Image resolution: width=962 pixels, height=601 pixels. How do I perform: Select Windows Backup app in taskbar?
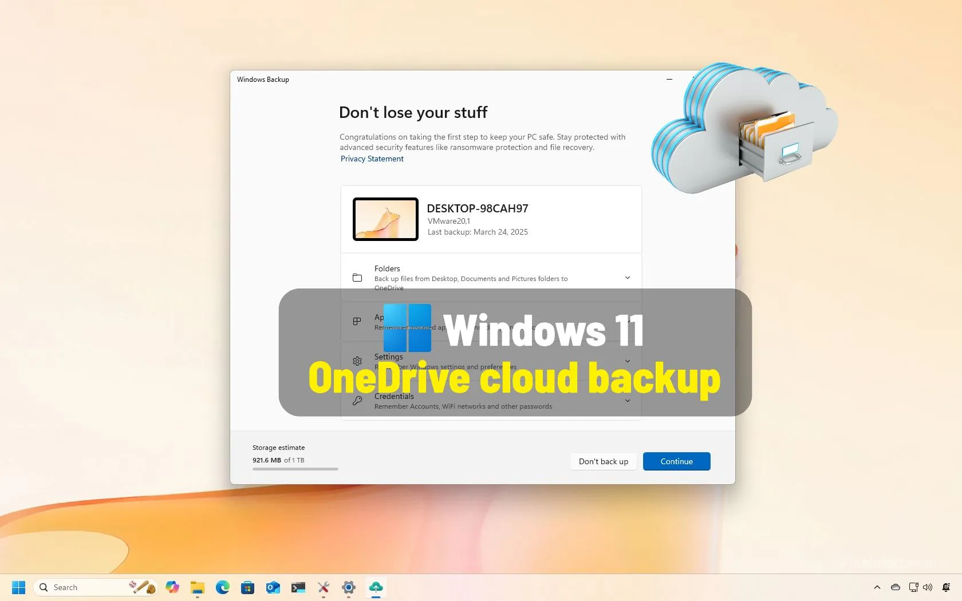point(376,587)
